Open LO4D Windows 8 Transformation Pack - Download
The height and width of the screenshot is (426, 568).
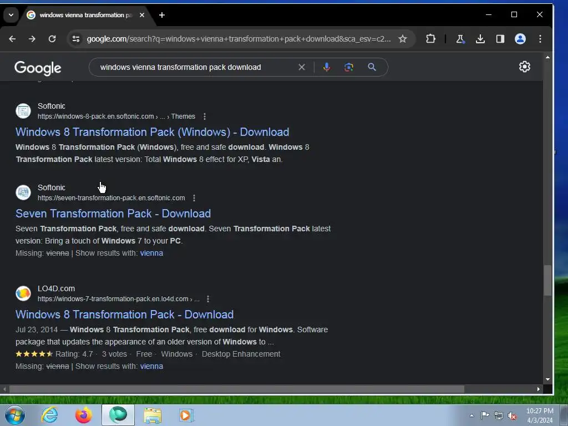click(124, 315)
